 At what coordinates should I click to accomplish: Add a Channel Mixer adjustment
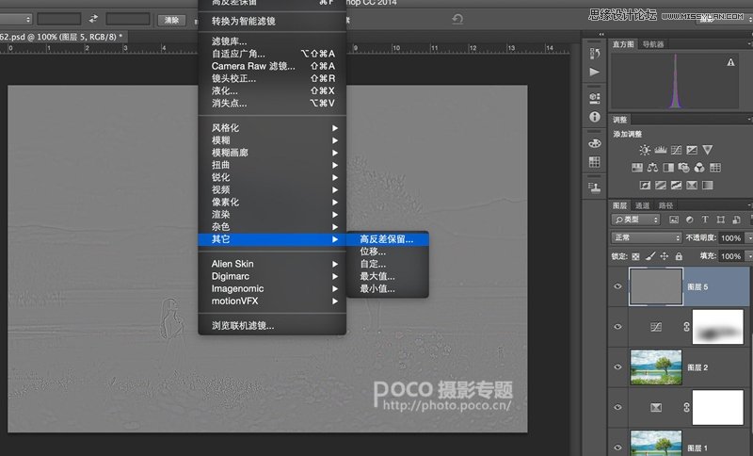pyautogui.click(x=699, y=168)
